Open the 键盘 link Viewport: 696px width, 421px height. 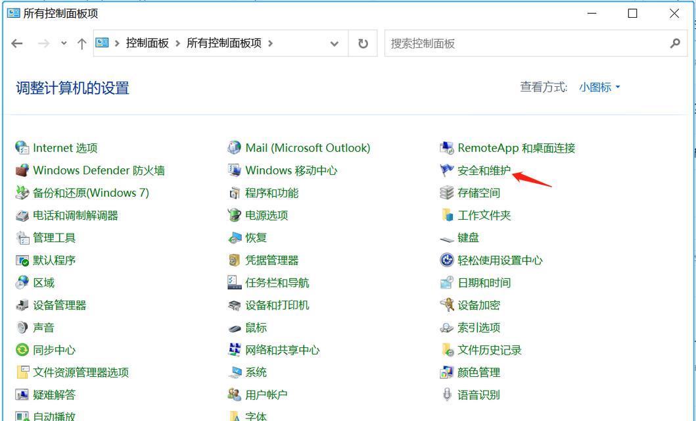click(x=469, y=237)
